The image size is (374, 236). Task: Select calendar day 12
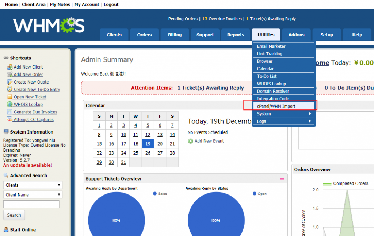(148, 135)
